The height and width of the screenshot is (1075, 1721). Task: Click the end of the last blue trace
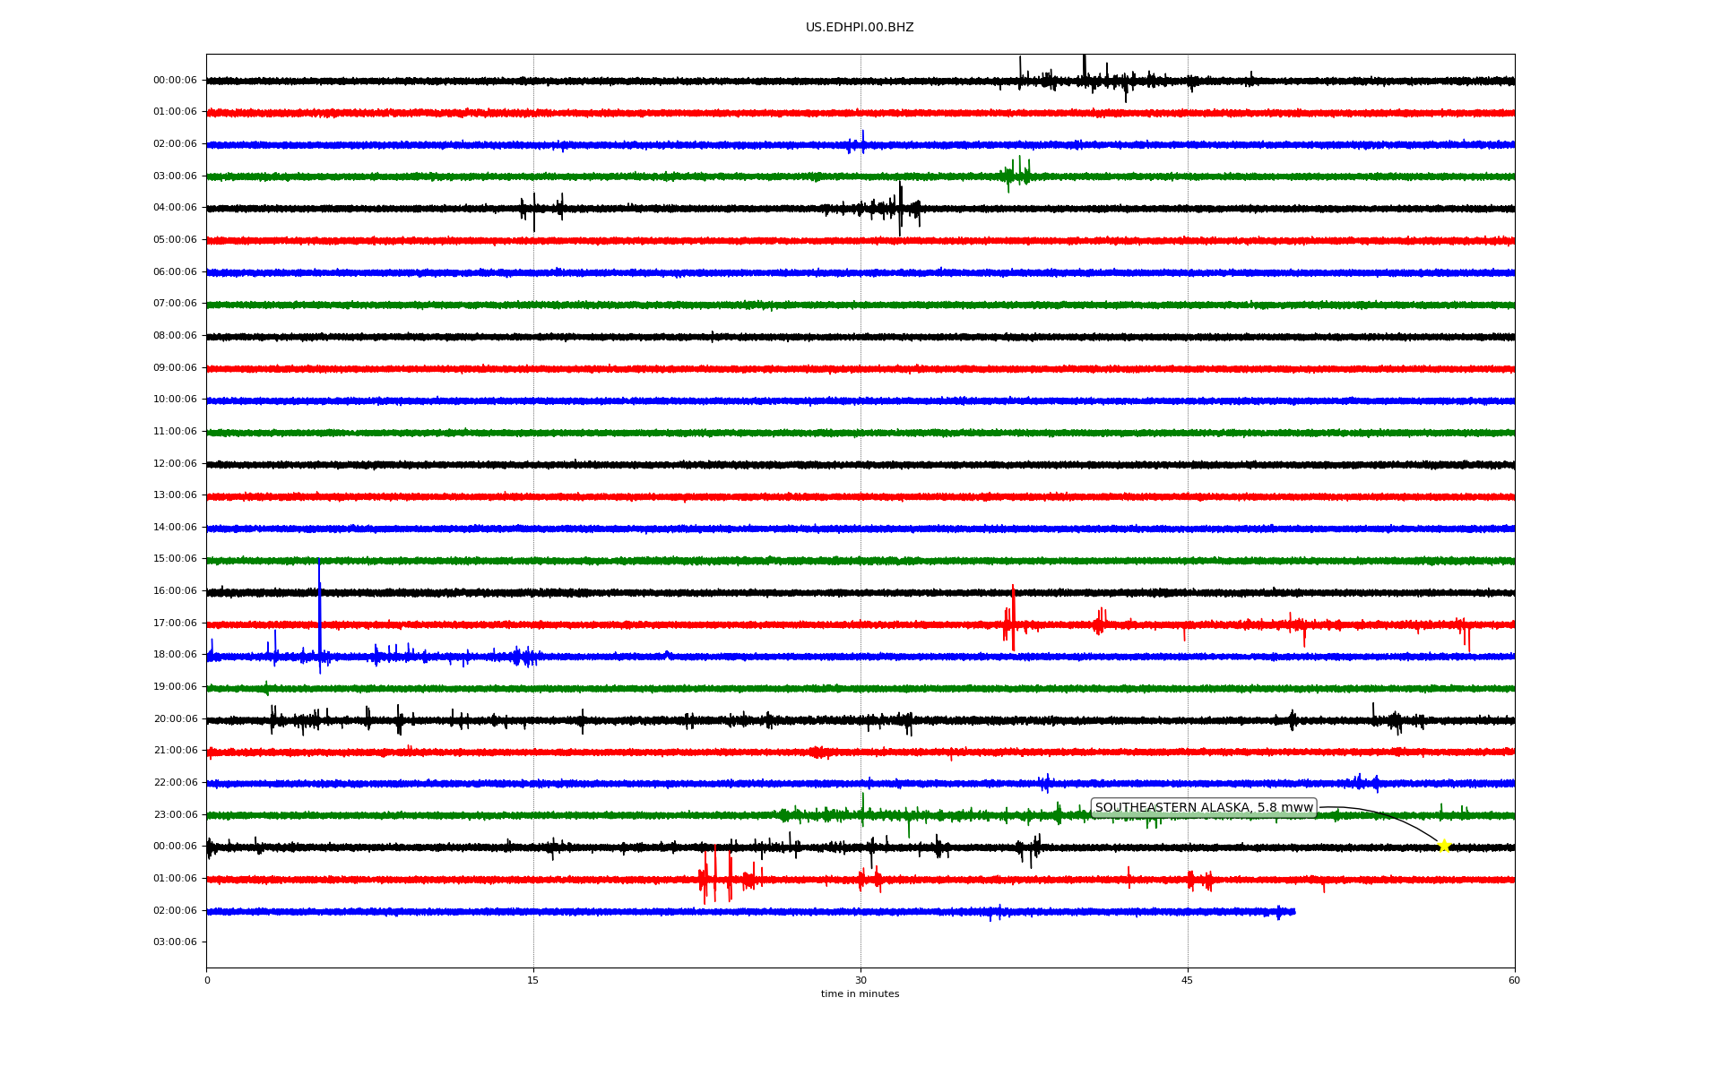(1293, 912)
